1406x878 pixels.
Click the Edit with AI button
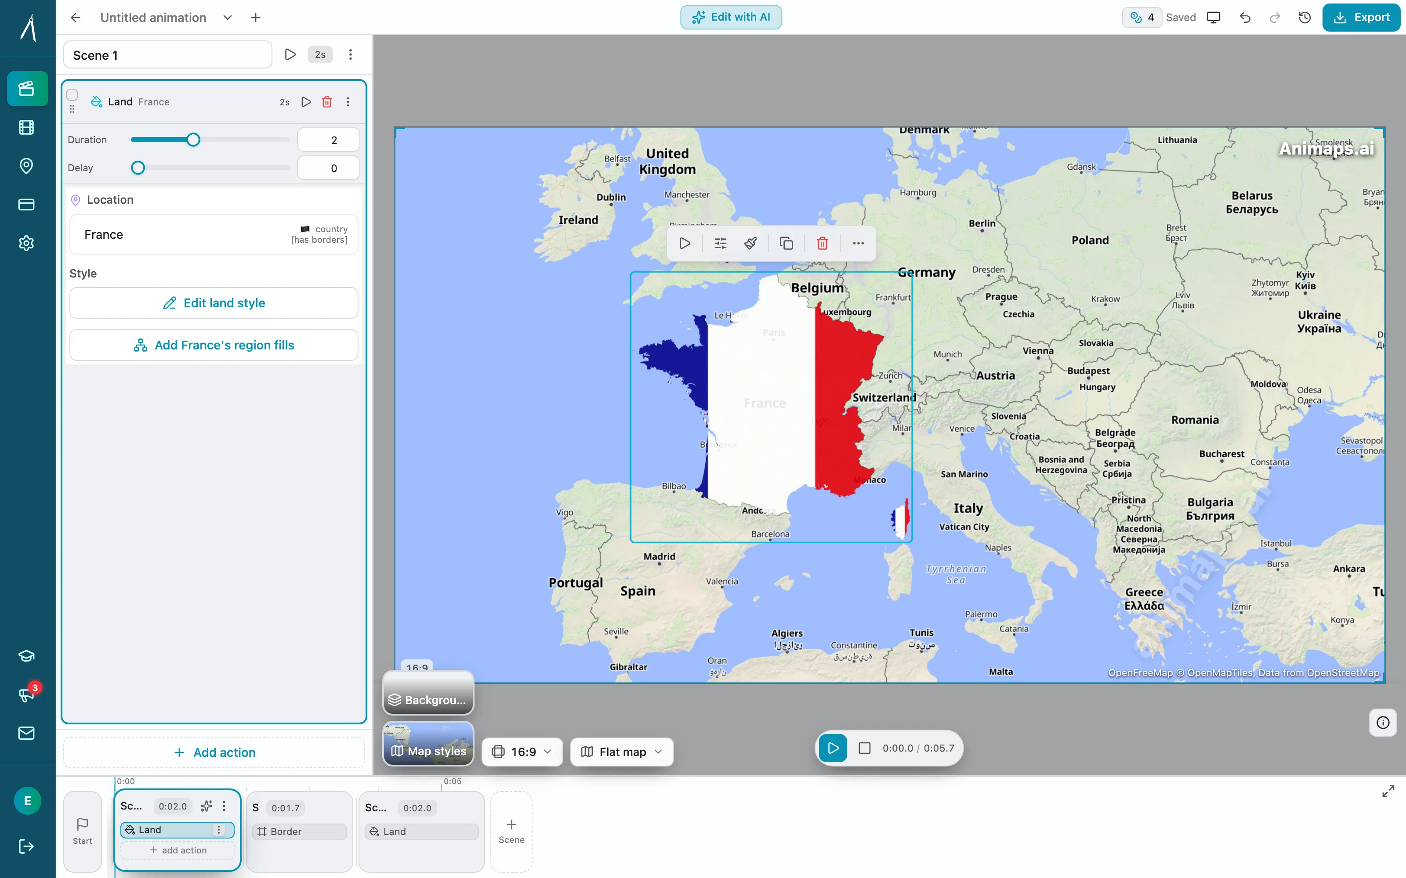coord(731,18)
